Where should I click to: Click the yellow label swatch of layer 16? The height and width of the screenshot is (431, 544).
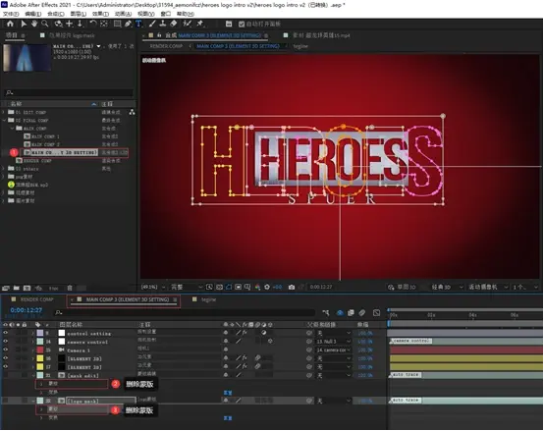click(x=40, y=358)
